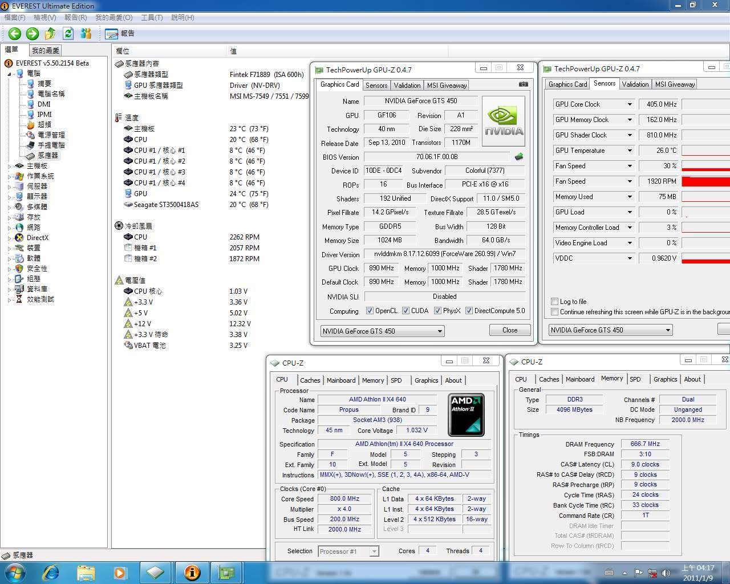Click the save BIOS chip icon beside BIOS Version
The height and width of the screenshot is (584, 730).
518,157
